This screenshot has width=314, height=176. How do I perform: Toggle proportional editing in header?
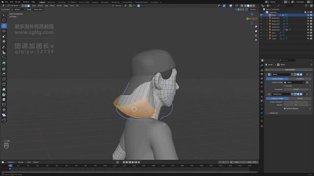[x=138, y=6]
